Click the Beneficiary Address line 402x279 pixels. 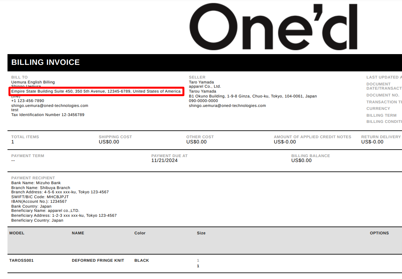point(64,215)
